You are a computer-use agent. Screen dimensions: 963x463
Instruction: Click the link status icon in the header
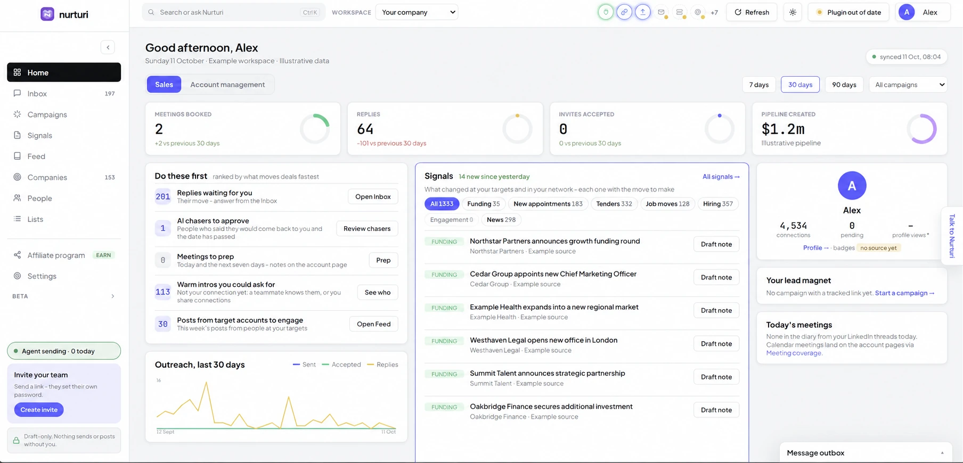624,12
